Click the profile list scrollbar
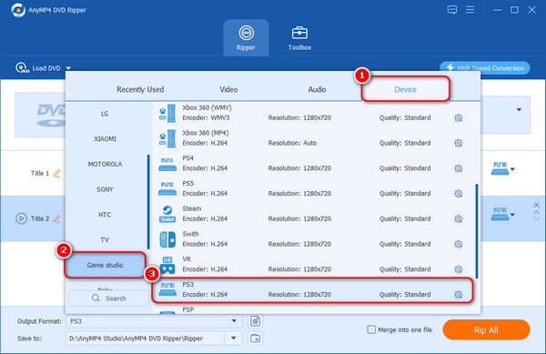This screenshot has height=354, width=546. pos(476,231)
